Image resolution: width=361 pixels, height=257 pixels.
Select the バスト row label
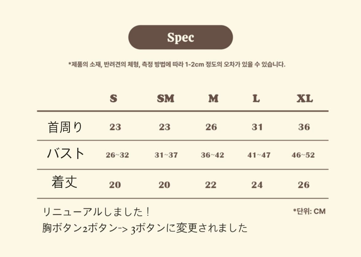point(66,153)
